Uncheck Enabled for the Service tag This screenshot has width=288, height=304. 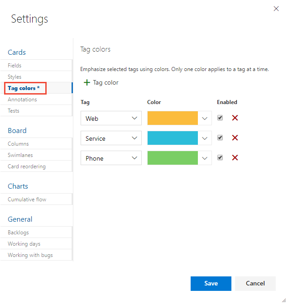[220, 138]
